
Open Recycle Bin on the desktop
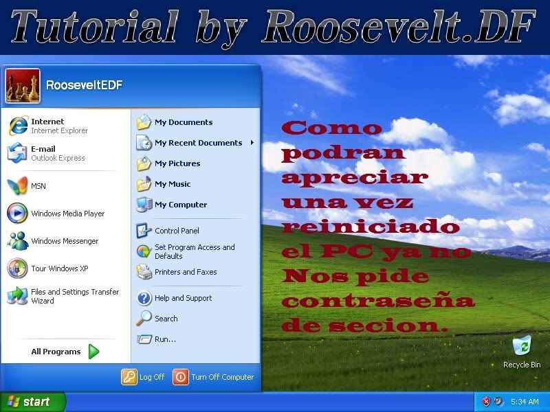(x=522, y=346)
